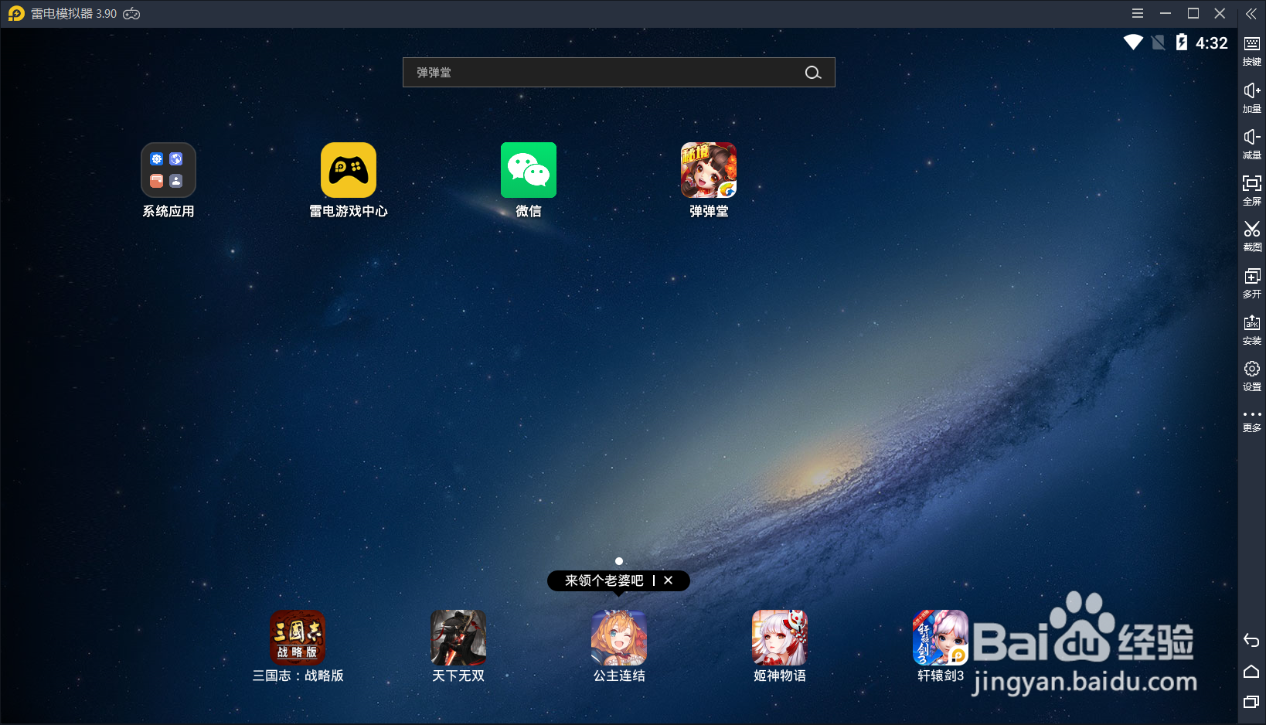Open emulator 设置 settings
1266x725 pixels.
[1252, 376]
